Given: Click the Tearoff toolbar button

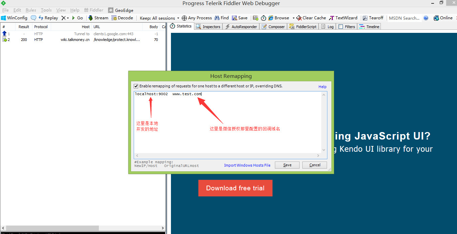Looking at the screenshot, I should 373,18.
